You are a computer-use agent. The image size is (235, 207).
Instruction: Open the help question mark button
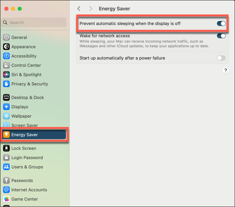point(226,71)
